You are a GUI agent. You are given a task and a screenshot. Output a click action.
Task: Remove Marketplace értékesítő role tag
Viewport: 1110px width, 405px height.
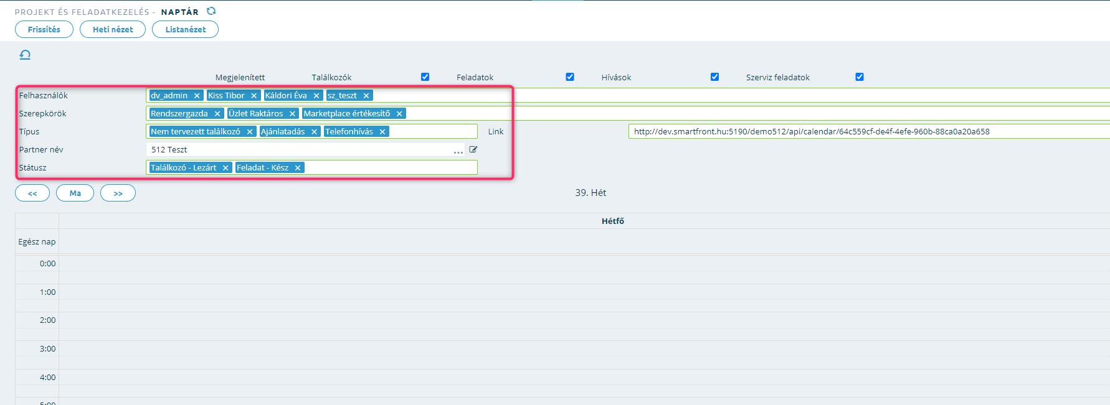point(399,114)
